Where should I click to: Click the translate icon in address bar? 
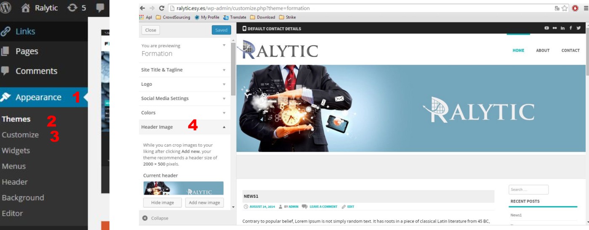(x=557, y=8)
